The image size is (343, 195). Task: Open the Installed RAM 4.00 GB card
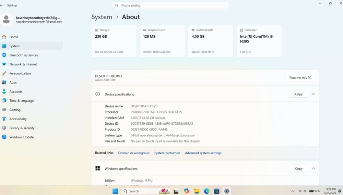pos(211,41)
